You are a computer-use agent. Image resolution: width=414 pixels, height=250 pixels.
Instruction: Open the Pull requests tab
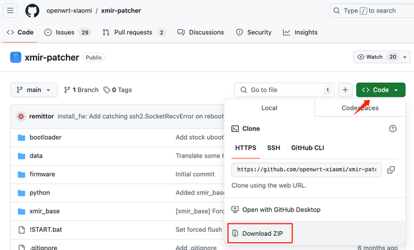point(134,32)
